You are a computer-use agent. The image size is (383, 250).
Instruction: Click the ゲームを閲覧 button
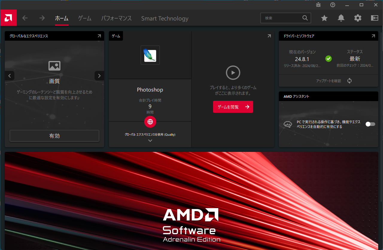(233, 107)
